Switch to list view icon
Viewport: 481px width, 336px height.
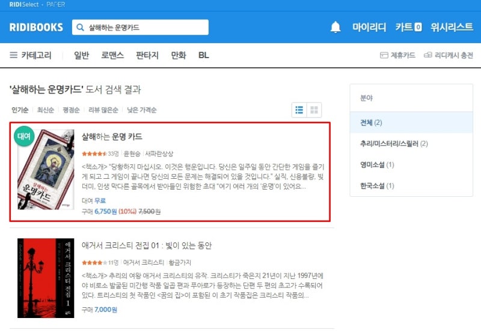[x=299, y=110]
